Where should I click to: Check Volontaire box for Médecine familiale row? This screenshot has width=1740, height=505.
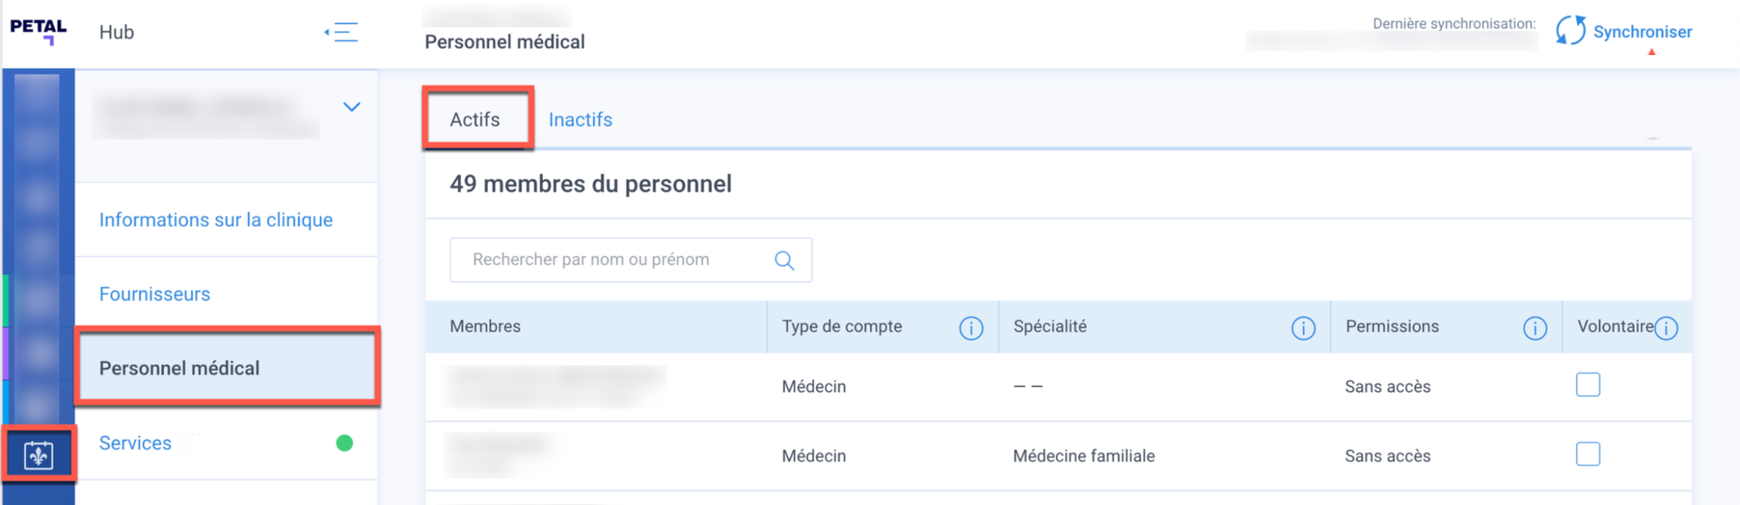[1587, 454]
